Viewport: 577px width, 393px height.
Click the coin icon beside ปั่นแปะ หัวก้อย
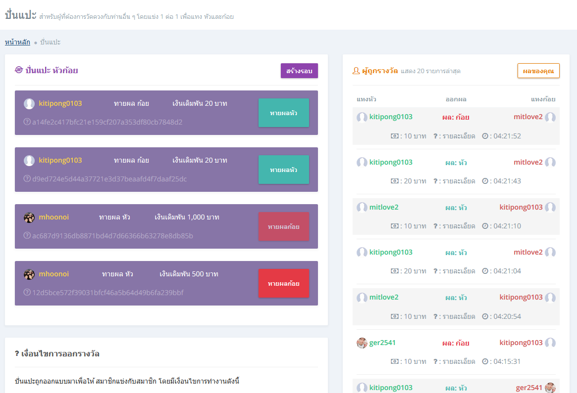tap(19, 70)
